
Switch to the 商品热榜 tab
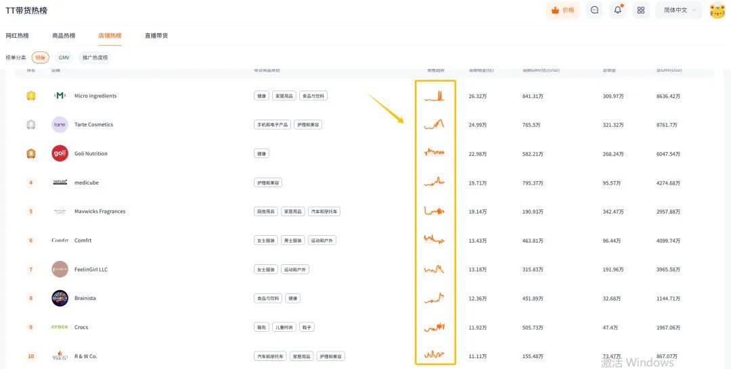64,35
